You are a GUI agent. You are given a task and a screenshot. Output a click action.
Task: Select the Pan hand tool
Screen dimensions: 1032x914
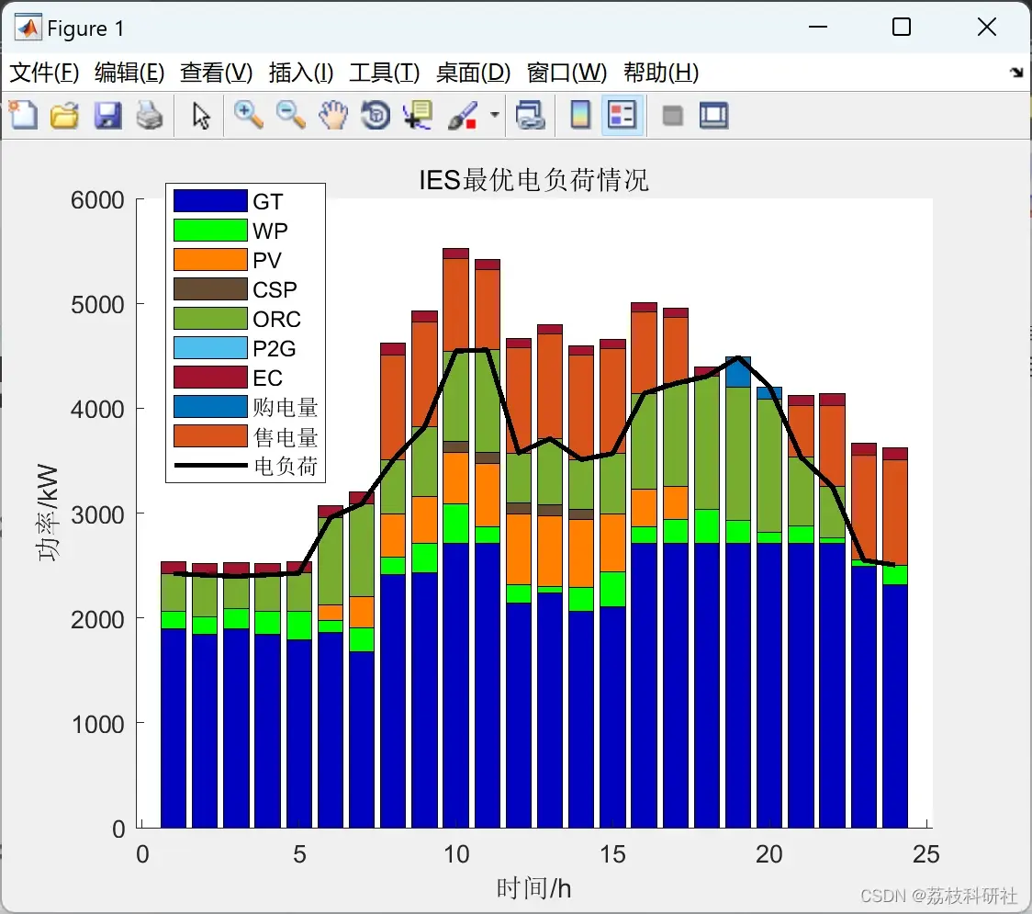click(333, 115)
